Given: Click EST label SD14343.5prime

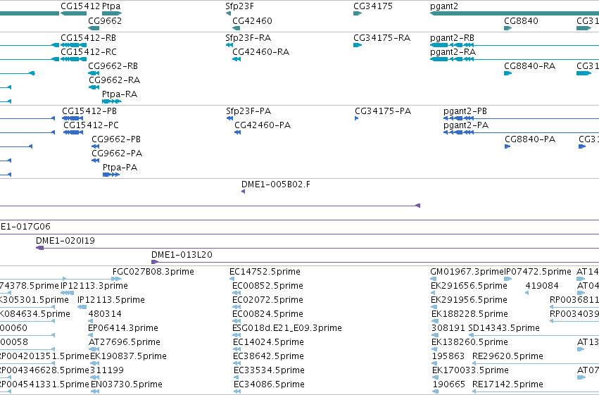Looking at the screenshot, I should pos(504,328).
